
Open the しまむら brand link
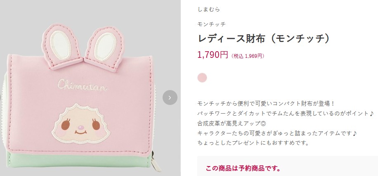(208, 10)
